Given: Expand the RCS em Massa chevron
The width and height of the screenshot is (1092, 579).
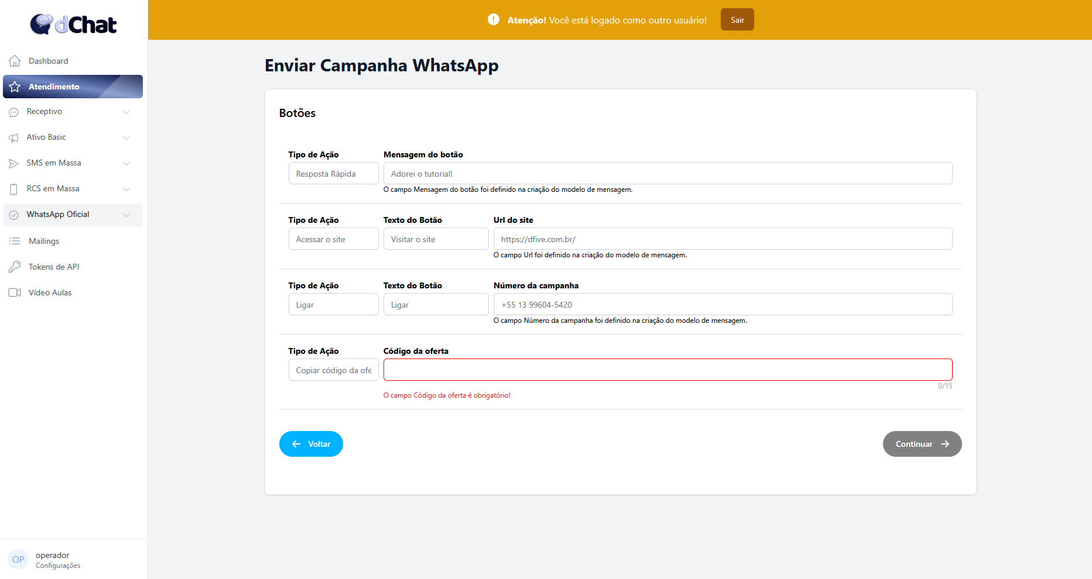Looking at the screenshot, I should coord(126,189).
